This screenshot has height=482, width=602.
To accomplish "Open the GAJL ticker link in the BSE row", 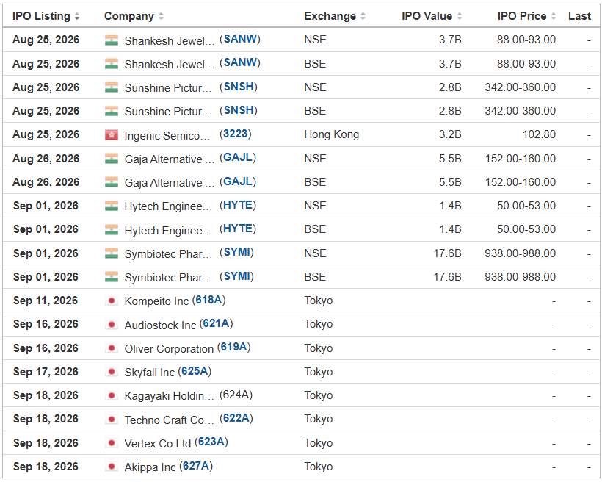I will point(238,181).
